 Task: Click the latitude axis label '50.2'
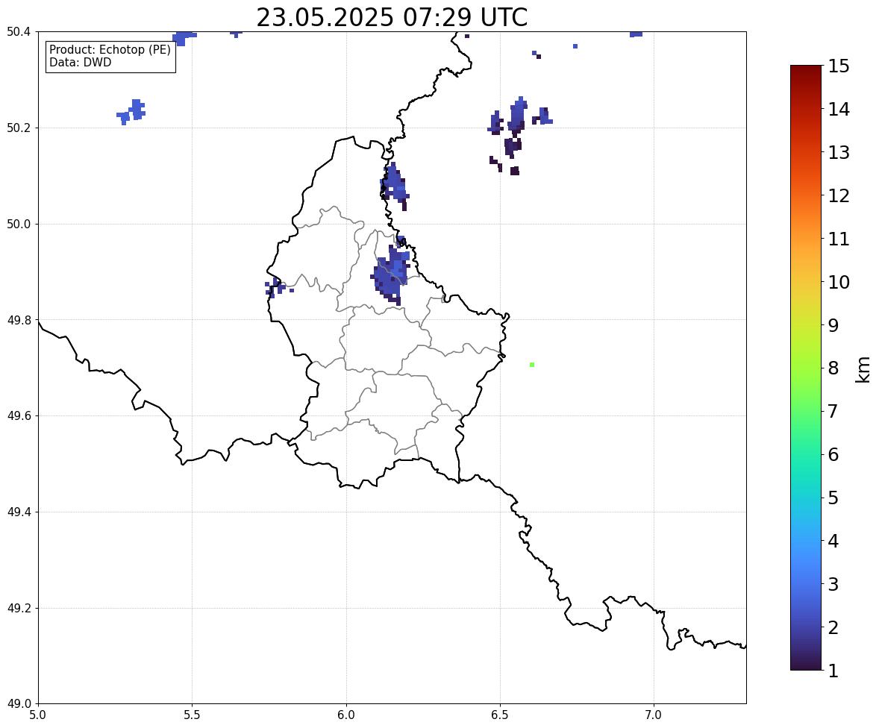19,128
